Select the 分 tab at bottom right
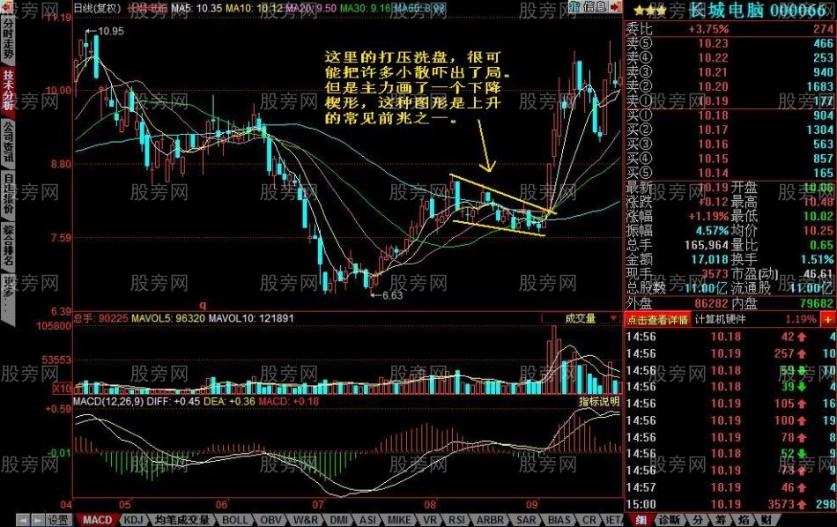The image size is (837, 527). [x=698, y=520]
